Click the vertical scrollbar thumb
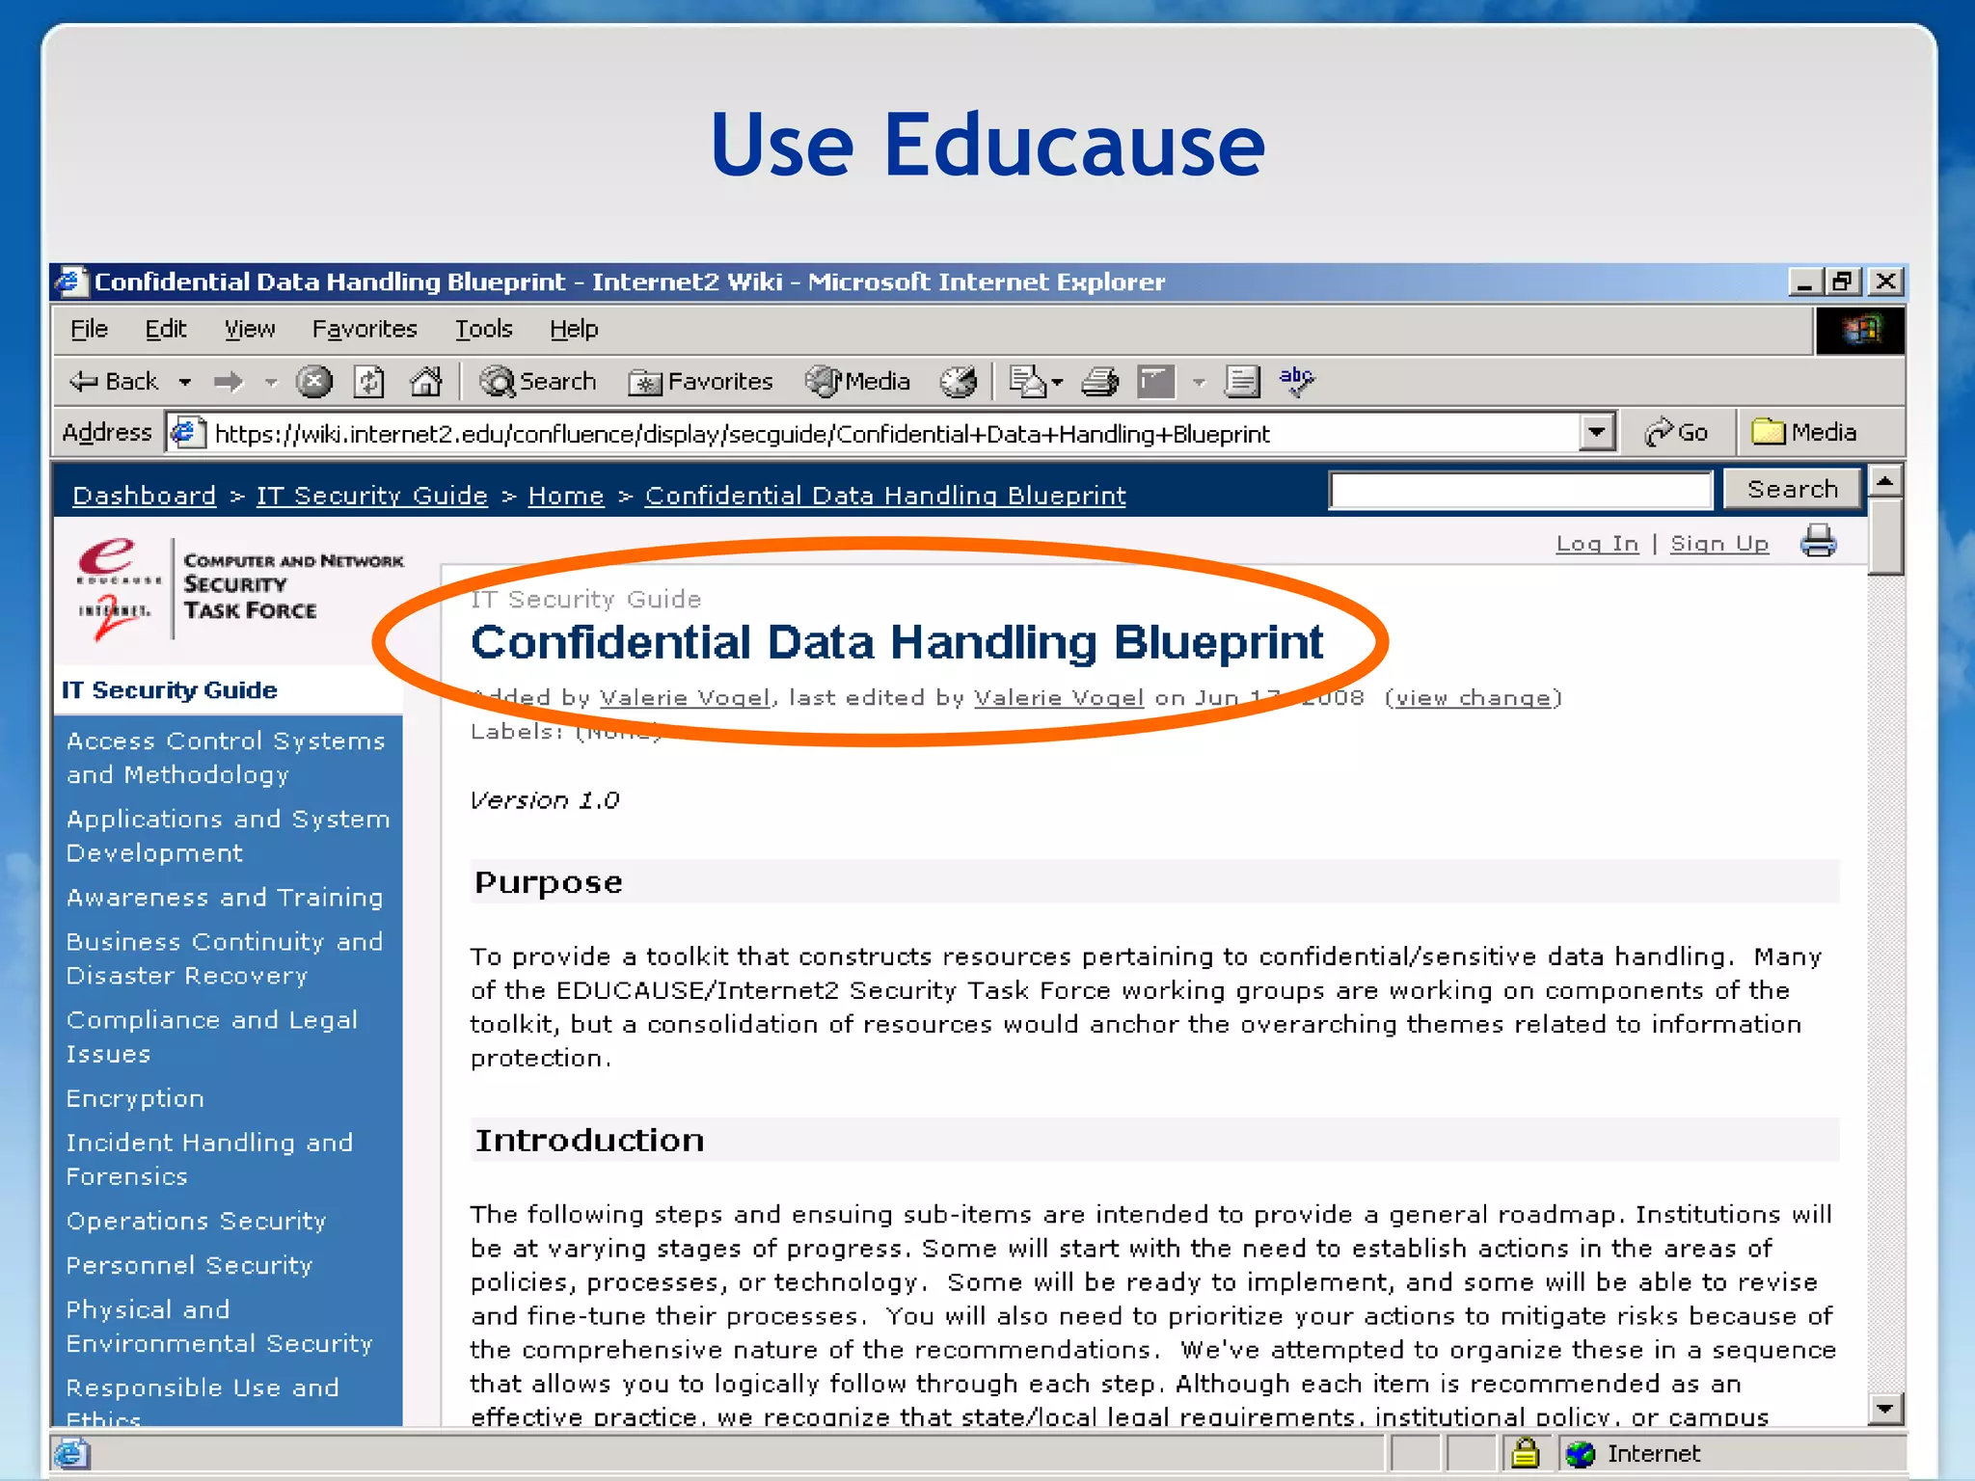The width and height of the screenshot is (1975, 1481). click(1885, 536)
